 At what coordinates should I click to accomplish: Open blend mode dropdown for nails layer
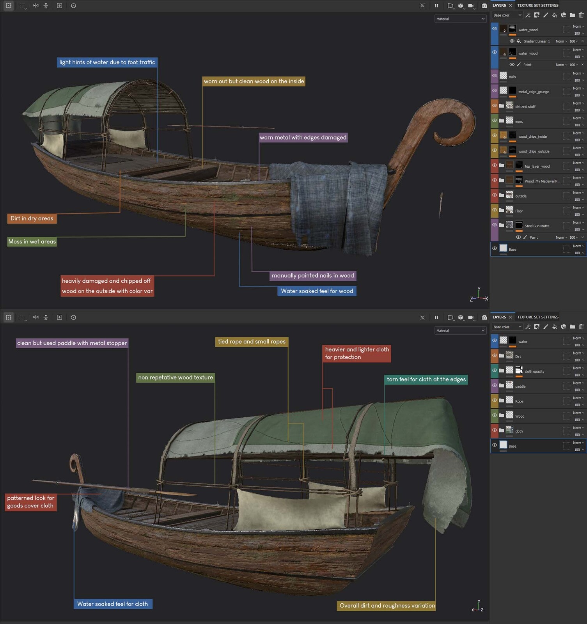[578, 73]
